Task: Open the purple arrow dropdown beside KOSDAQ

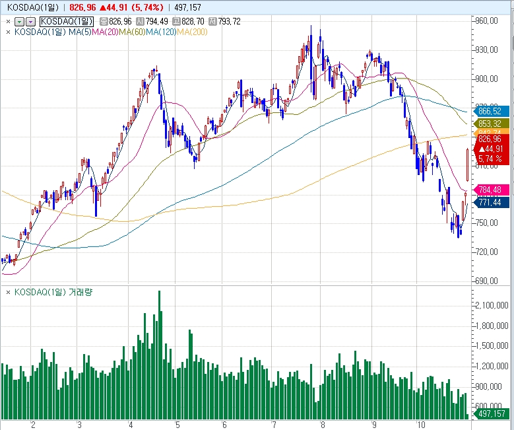Action: tap(30, 22)
